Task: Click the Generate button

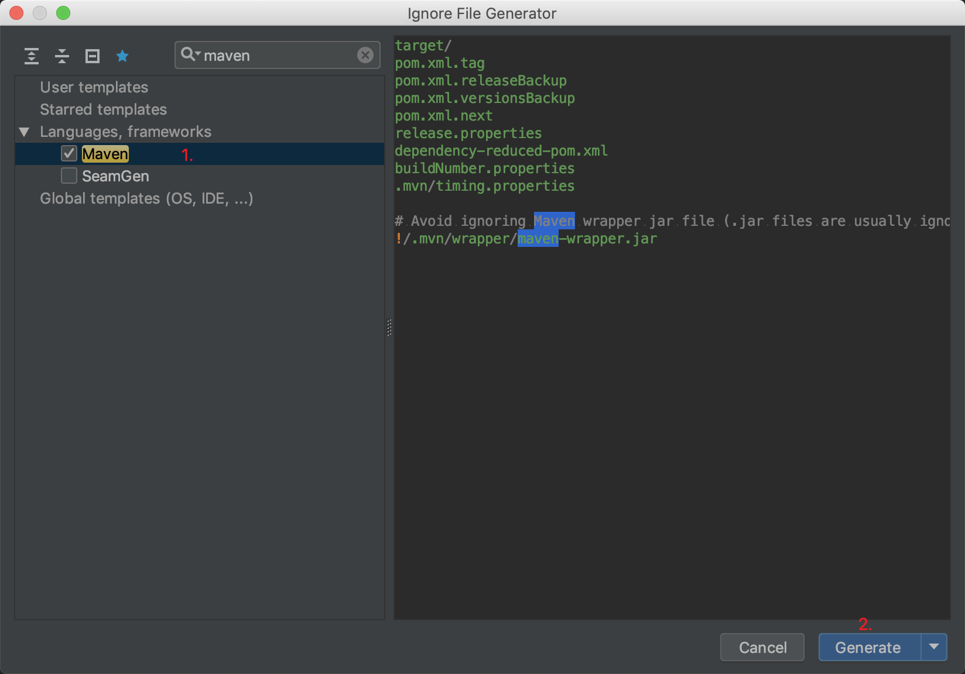Action: [x=870, y=647]
